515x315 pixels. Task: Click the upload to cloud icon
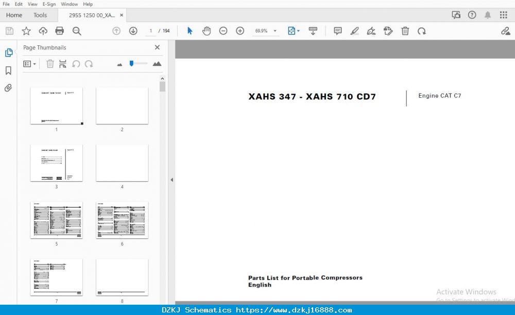(43, 31)
